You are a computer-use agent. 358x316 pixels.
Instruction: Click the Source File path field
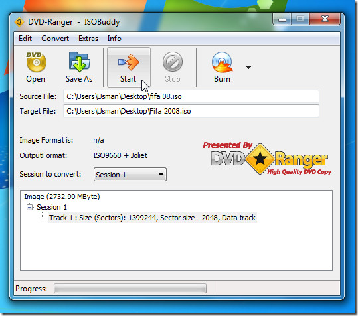pyautogui.click(x=191, y=96)
